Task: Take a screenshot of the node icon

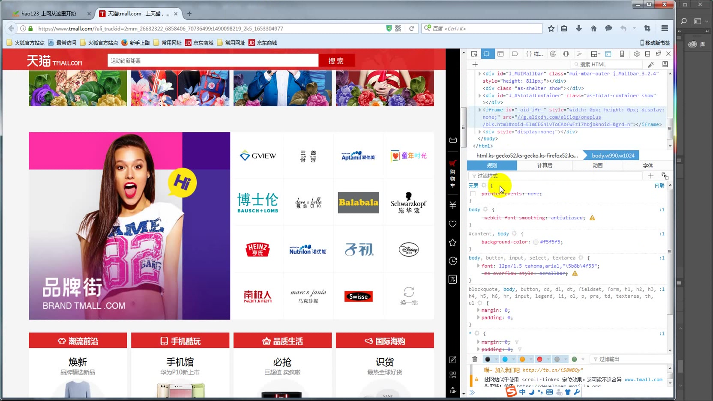Action: (665, 64)
